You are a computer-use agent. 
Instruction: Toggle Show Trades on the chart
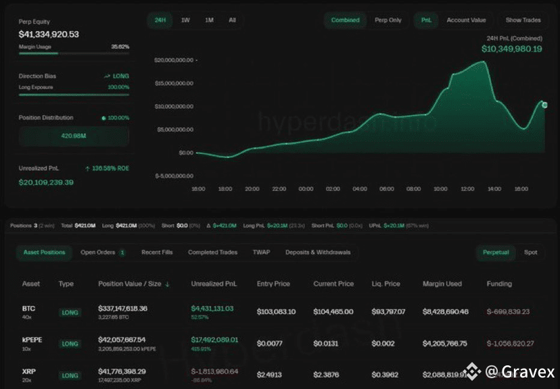click(522, 20)
